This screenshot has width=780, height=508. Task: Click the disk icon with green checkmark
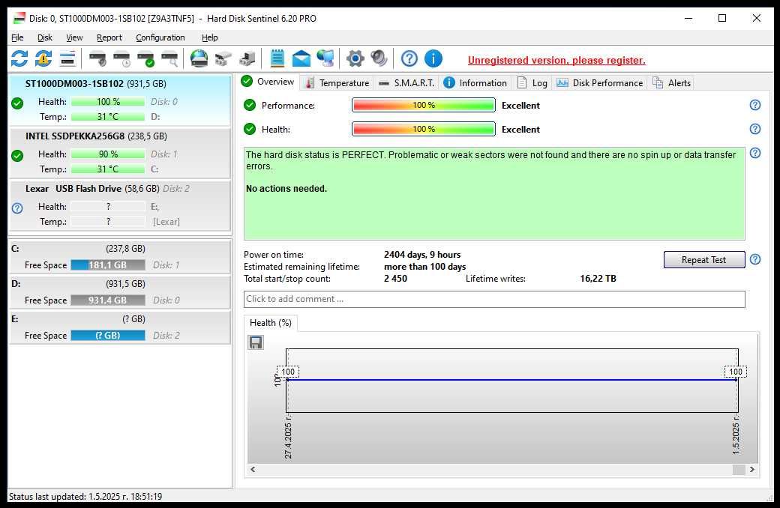pyautogui.click(x=145, y=58)
